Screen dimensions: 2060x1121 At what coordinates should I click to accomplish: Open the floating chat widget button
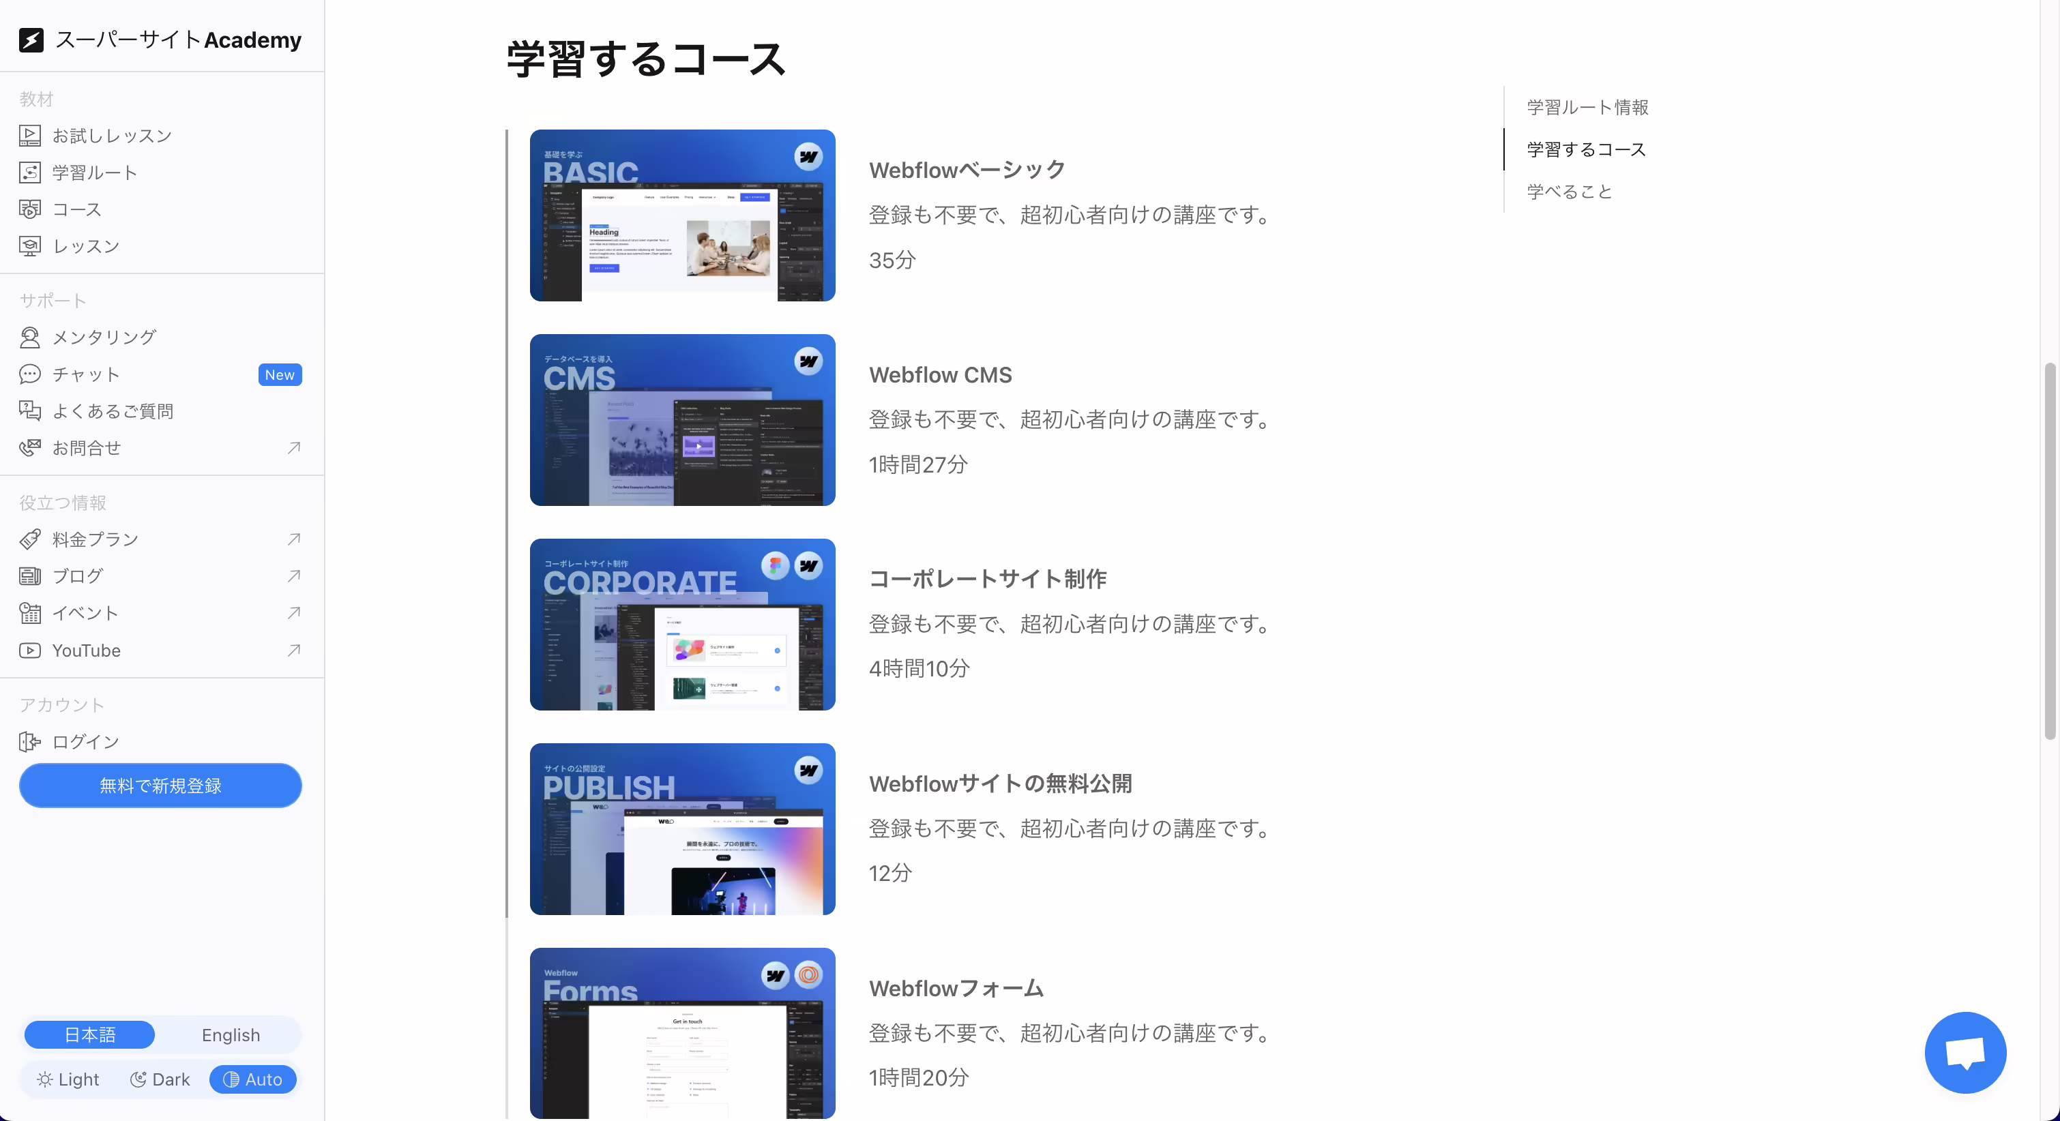(x=1965, y=1052)
